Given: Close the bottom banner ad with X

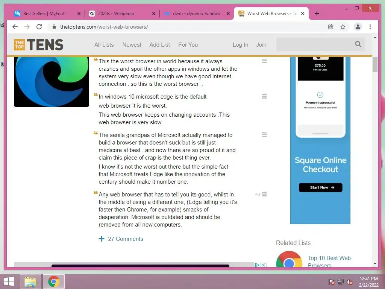Looking at the screenshot, I should (x=263, y=265).
